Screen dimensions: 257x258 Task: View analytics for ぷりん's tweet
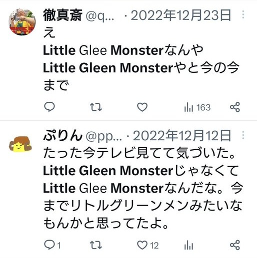(188, 245)
